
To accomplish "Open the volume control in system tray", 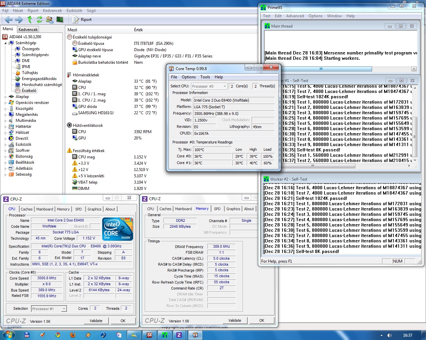I will (x=389, y=335).
